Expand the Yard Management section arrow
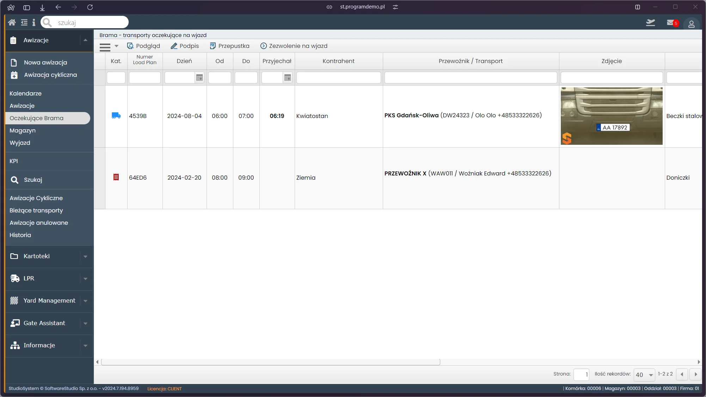Screen dimensions: 706x397 [85, 301]
